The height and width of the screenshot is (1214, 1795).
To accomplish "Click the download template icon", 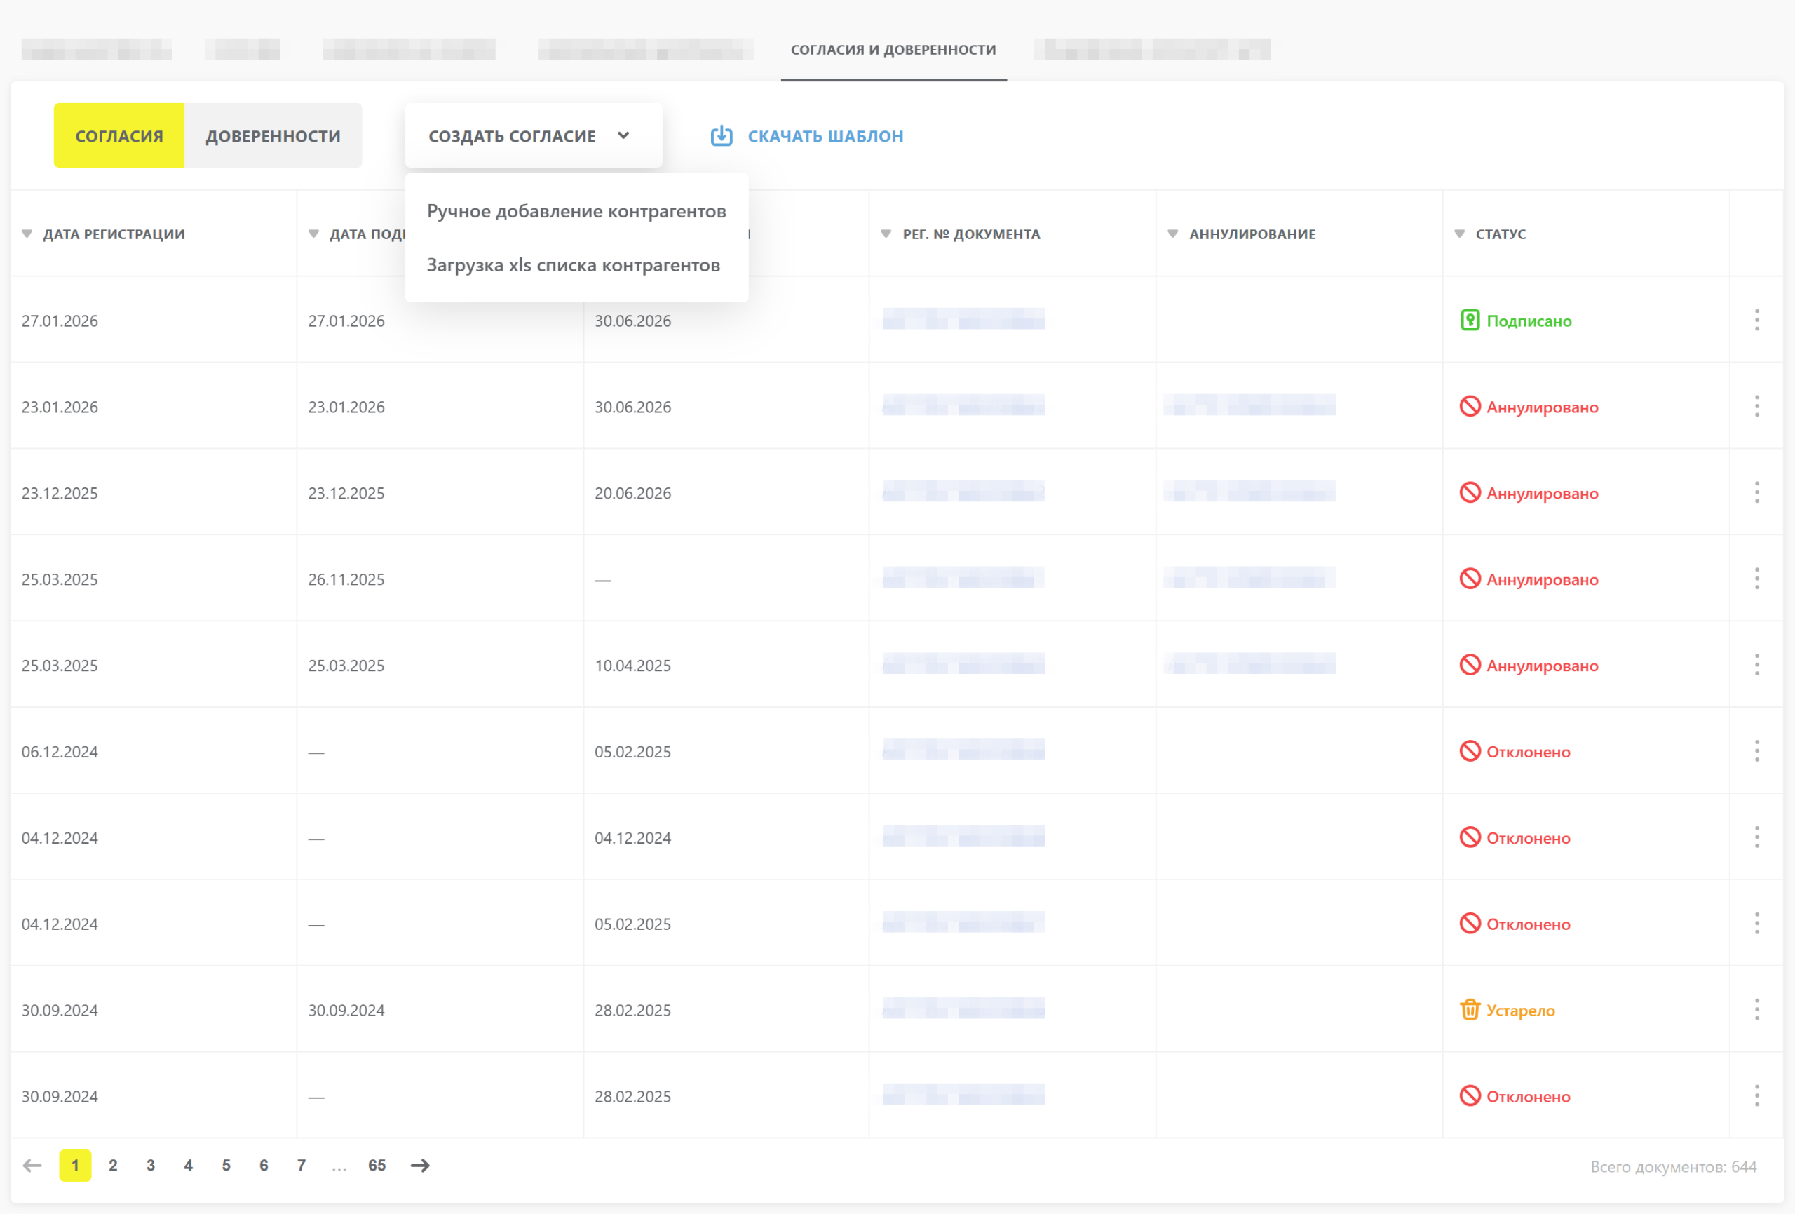I will click(722, 136).
